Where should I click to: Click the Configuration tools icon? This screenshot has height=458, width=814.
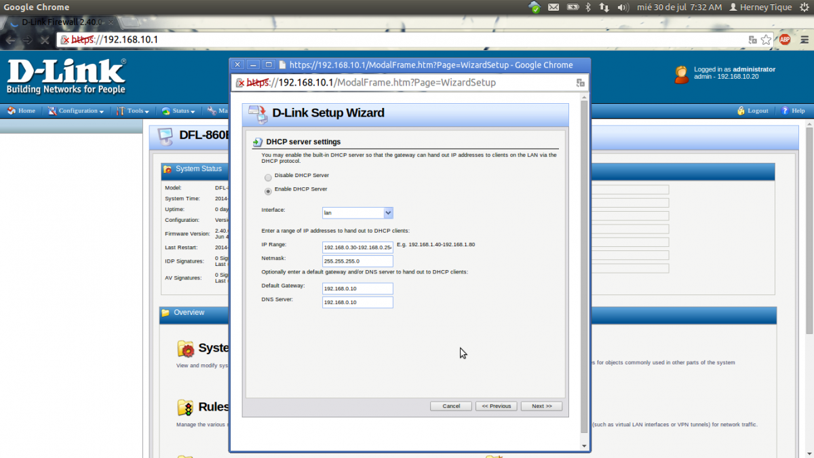(52, 111)
